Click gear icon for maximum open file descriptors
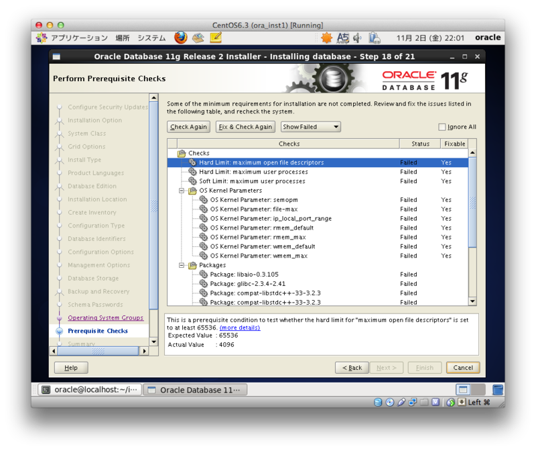This screenshot has height=451, width=536. pyautogui.click(x=192, y=162)
